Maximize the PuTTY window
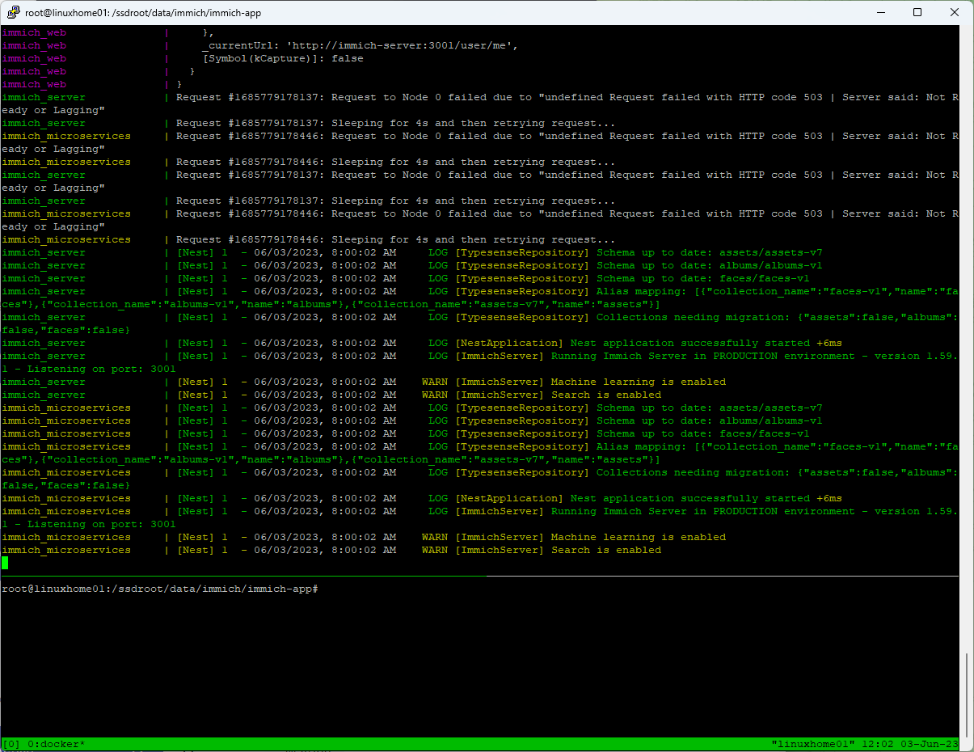The image size is (974, 752). click(917, 12)
